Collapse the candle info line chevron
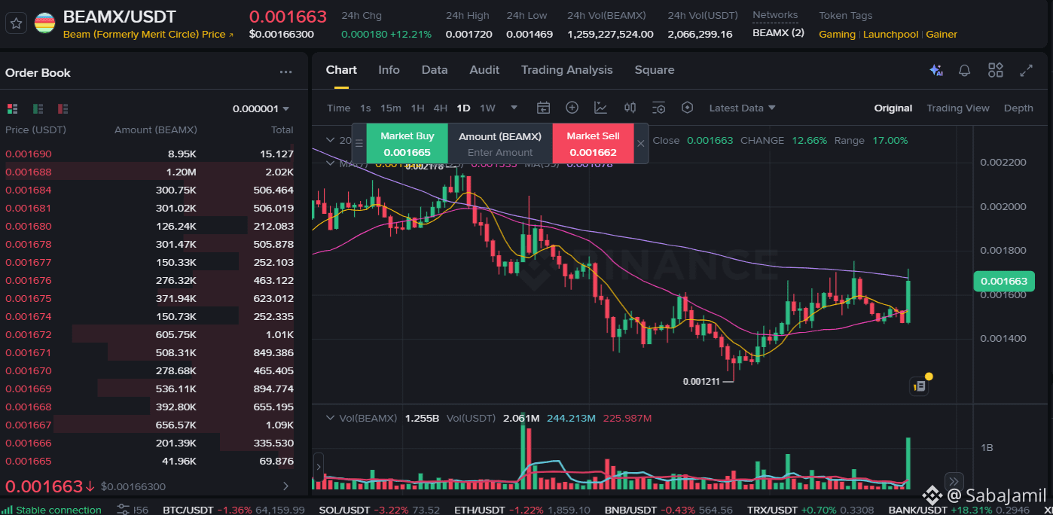Image resolution: width=1053 pixels, height=515 pixels. click(x=329, y=140)
